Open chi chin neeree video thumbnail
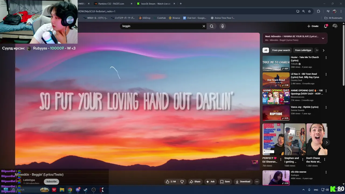The height and width of the screenshot is (194, 345). point(276,178)
